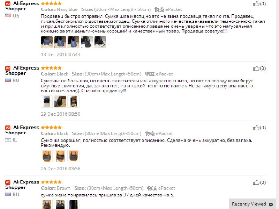The width and height of the screenshot is (279, 209).
Task: Click the Recently Viewed arrow icon
Action: pyautogui.click(x=271, y=204)
